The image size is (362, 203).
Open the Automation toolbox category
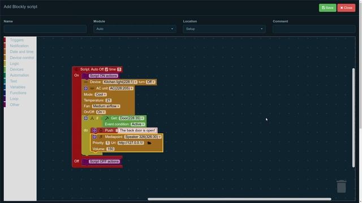pos(19,75)
